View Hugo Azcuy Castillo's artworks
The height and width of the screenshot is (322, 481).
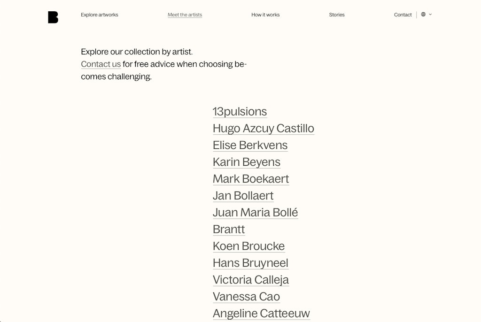pyautogui.click(x=264, y=128)
